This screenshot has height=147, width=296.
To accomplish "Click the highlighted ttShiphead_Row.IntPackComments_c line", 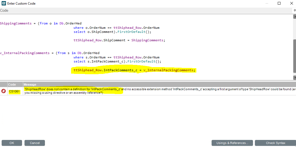I will (x=134, y=70).
